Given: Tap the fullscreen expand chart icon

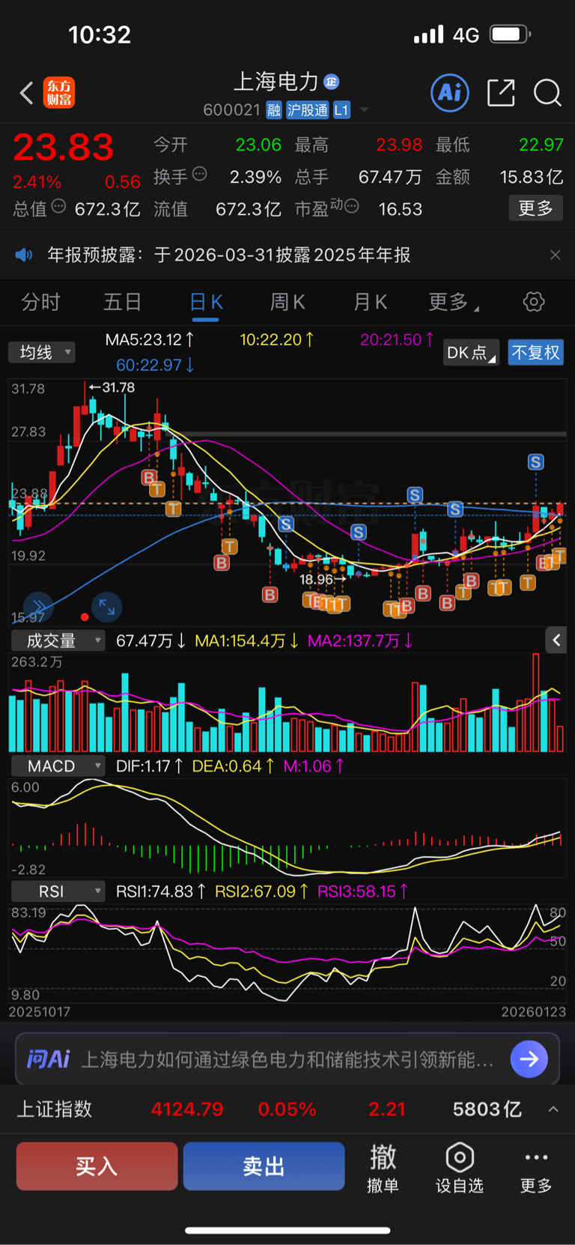Looking at the screenshot, I should pos(107,606).
